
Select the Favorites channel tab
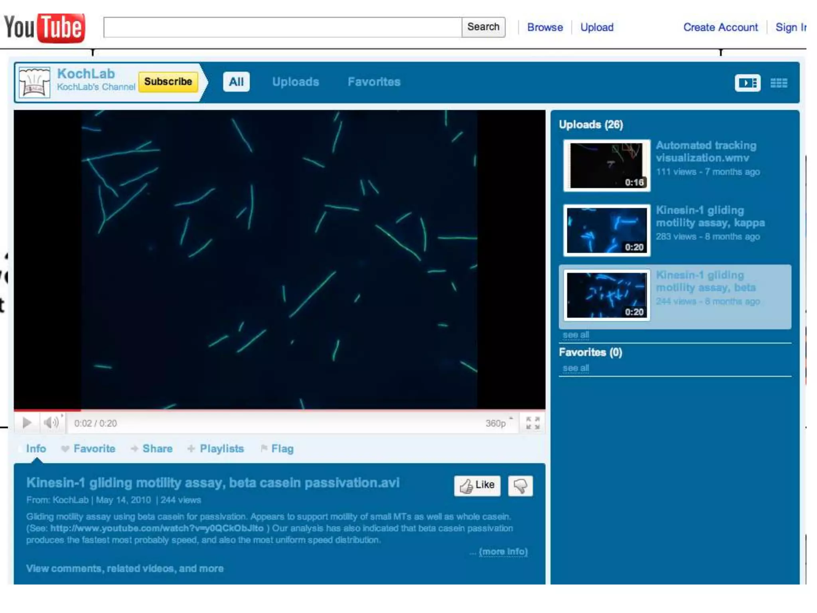[374, 82]
